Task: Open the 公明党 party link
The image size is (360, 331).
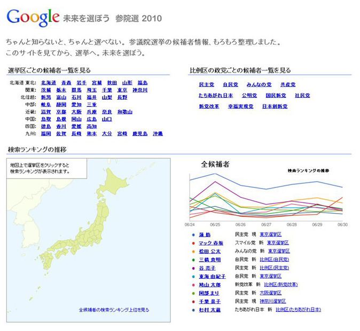Action: pos(249,96)
